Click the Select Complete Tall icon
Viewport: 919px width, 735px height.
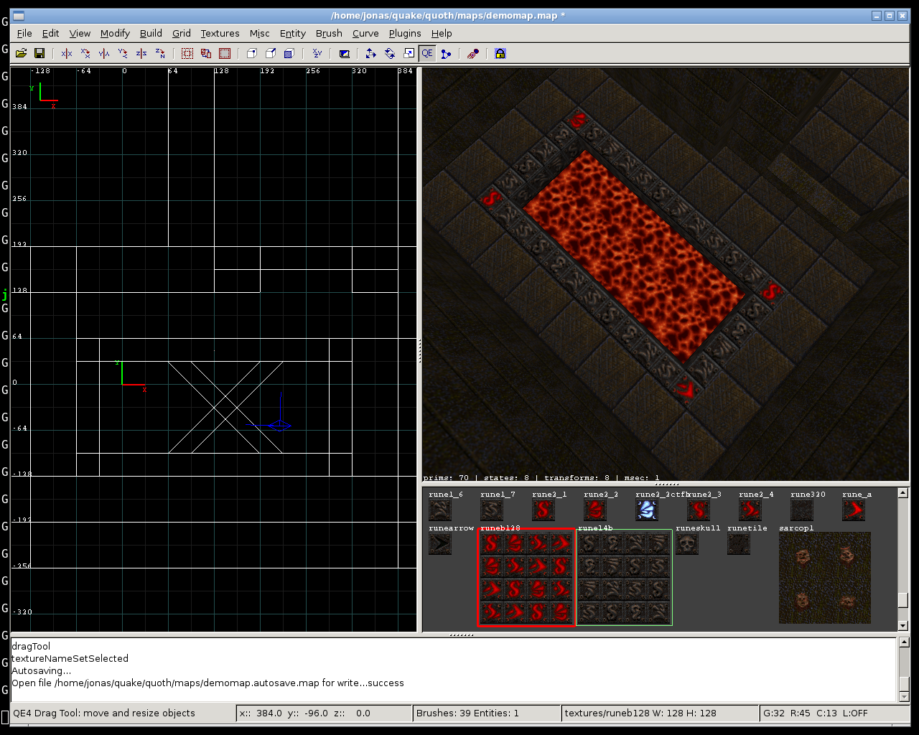point(187,53)
